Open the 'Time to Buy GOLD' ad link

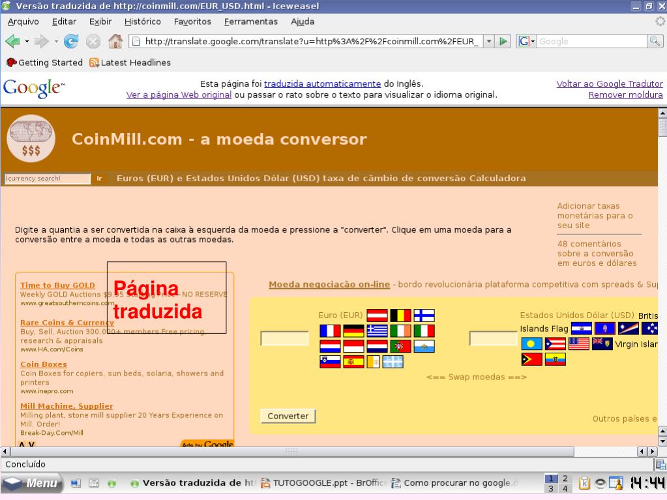[57, 286]
